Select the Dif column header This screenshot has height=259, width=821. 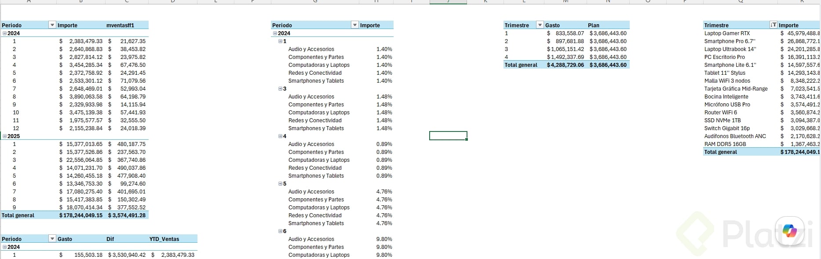[x=110, y=239]
